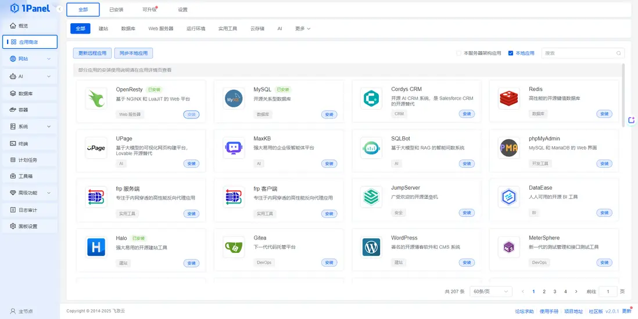The width and height of the screenshot is (638, 319).
Task: Install Gitea with 安装 button
Action: [329, 263]
